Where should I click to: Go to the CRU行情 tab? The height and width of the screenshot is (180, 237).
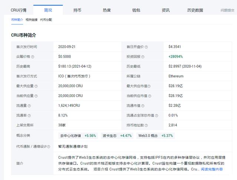(x=18, y=10)
